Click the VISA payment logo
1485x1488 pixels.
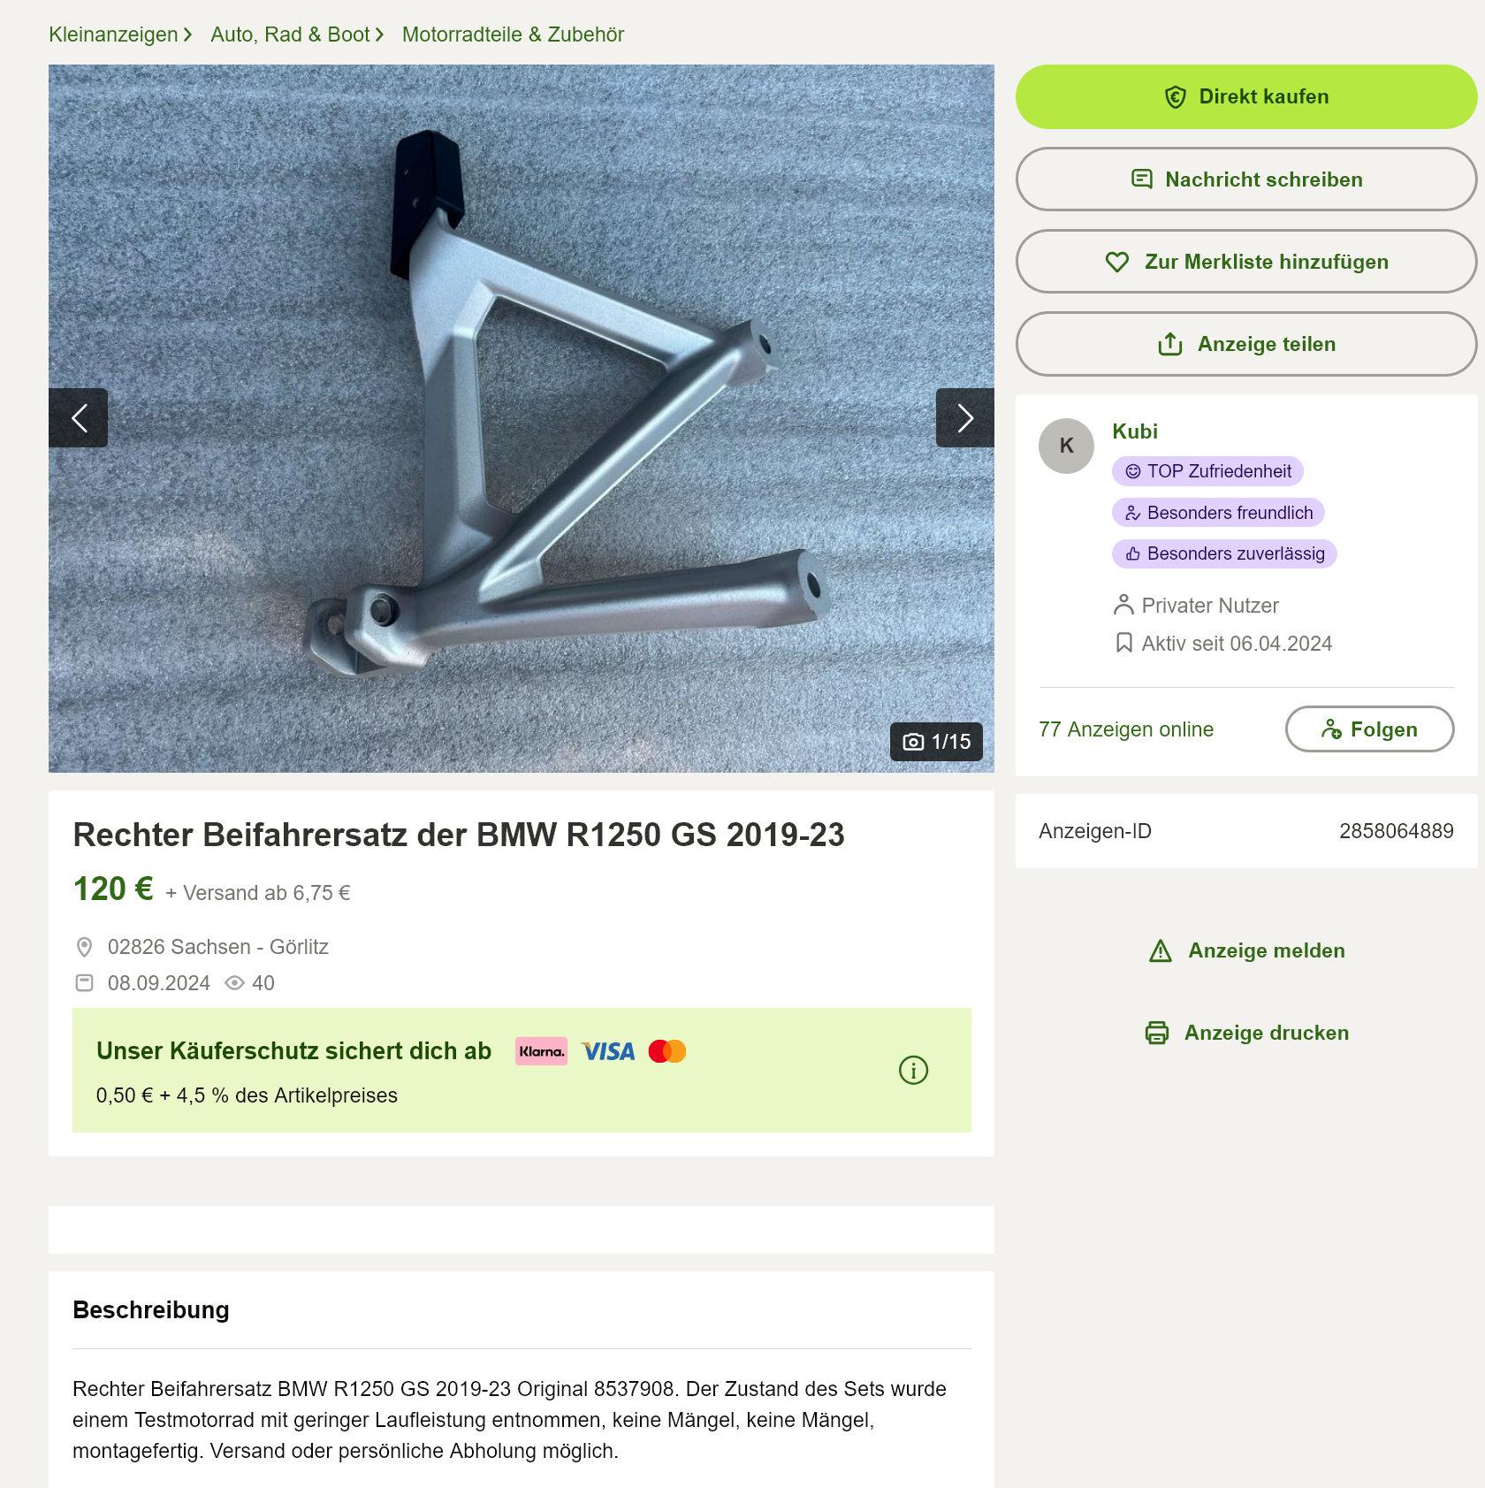coord(608,1051)
